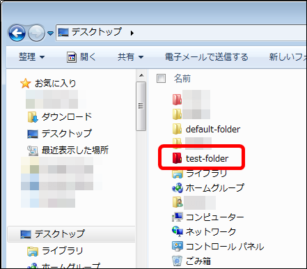Click the navigation pane scrollbar thumb

(141, 106)
